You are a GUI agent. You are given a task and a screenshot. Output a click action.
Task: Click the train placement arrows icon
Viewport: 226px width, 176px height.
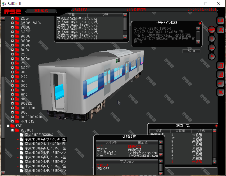pos(212,48)
